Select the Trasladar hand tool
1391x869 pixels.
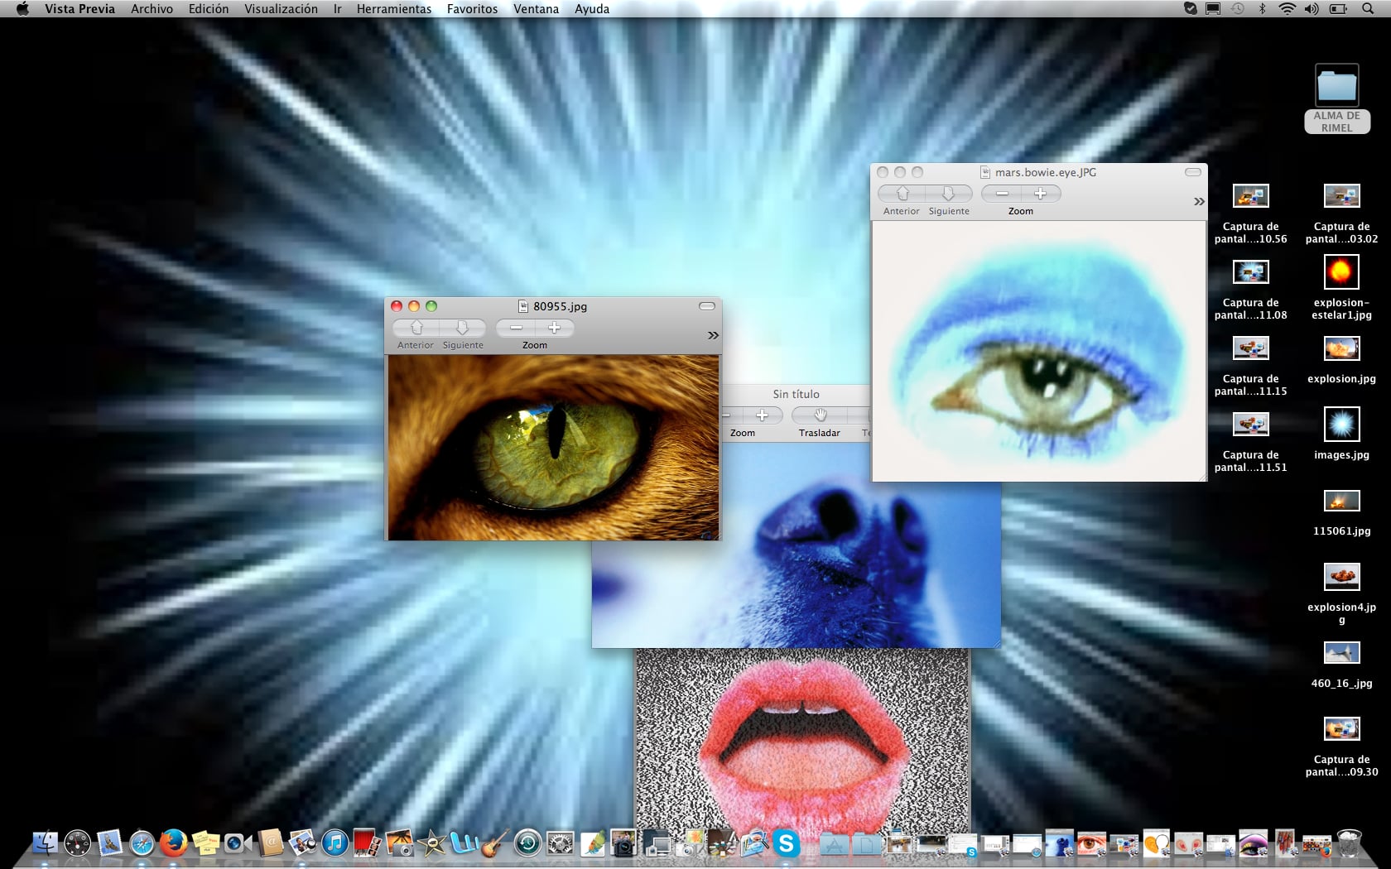[820, 415]
